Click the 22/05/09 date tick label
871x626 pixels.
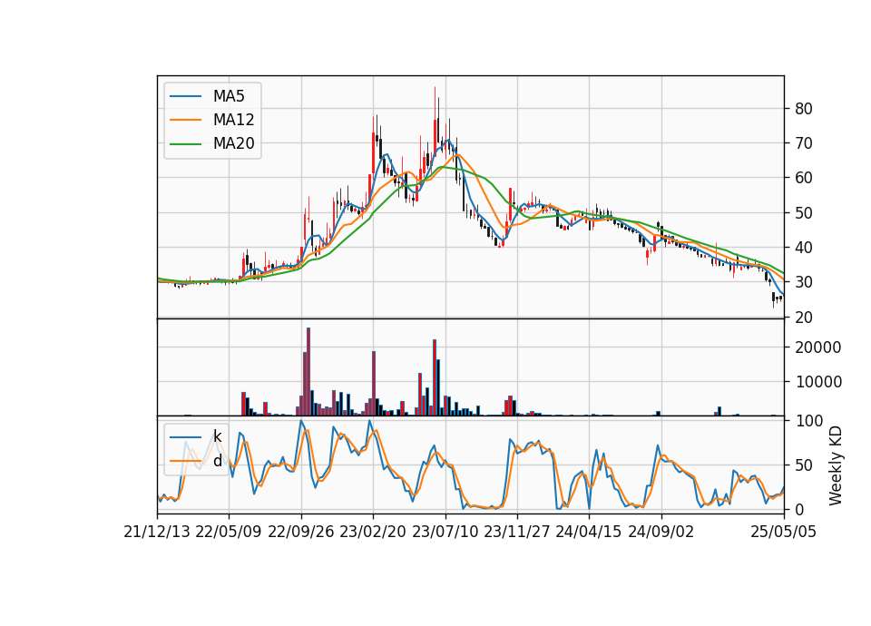pos(229,532)
